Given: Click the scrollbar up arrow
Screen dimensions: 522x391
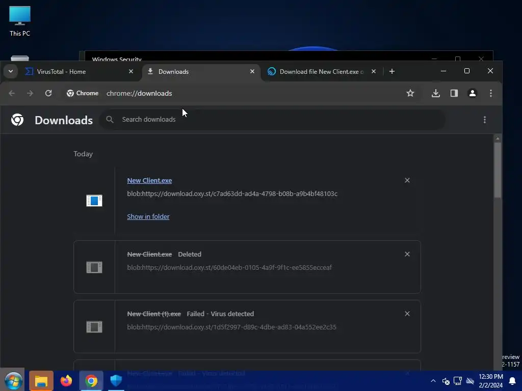Looking at the screenshot, I should pos(498,138).
